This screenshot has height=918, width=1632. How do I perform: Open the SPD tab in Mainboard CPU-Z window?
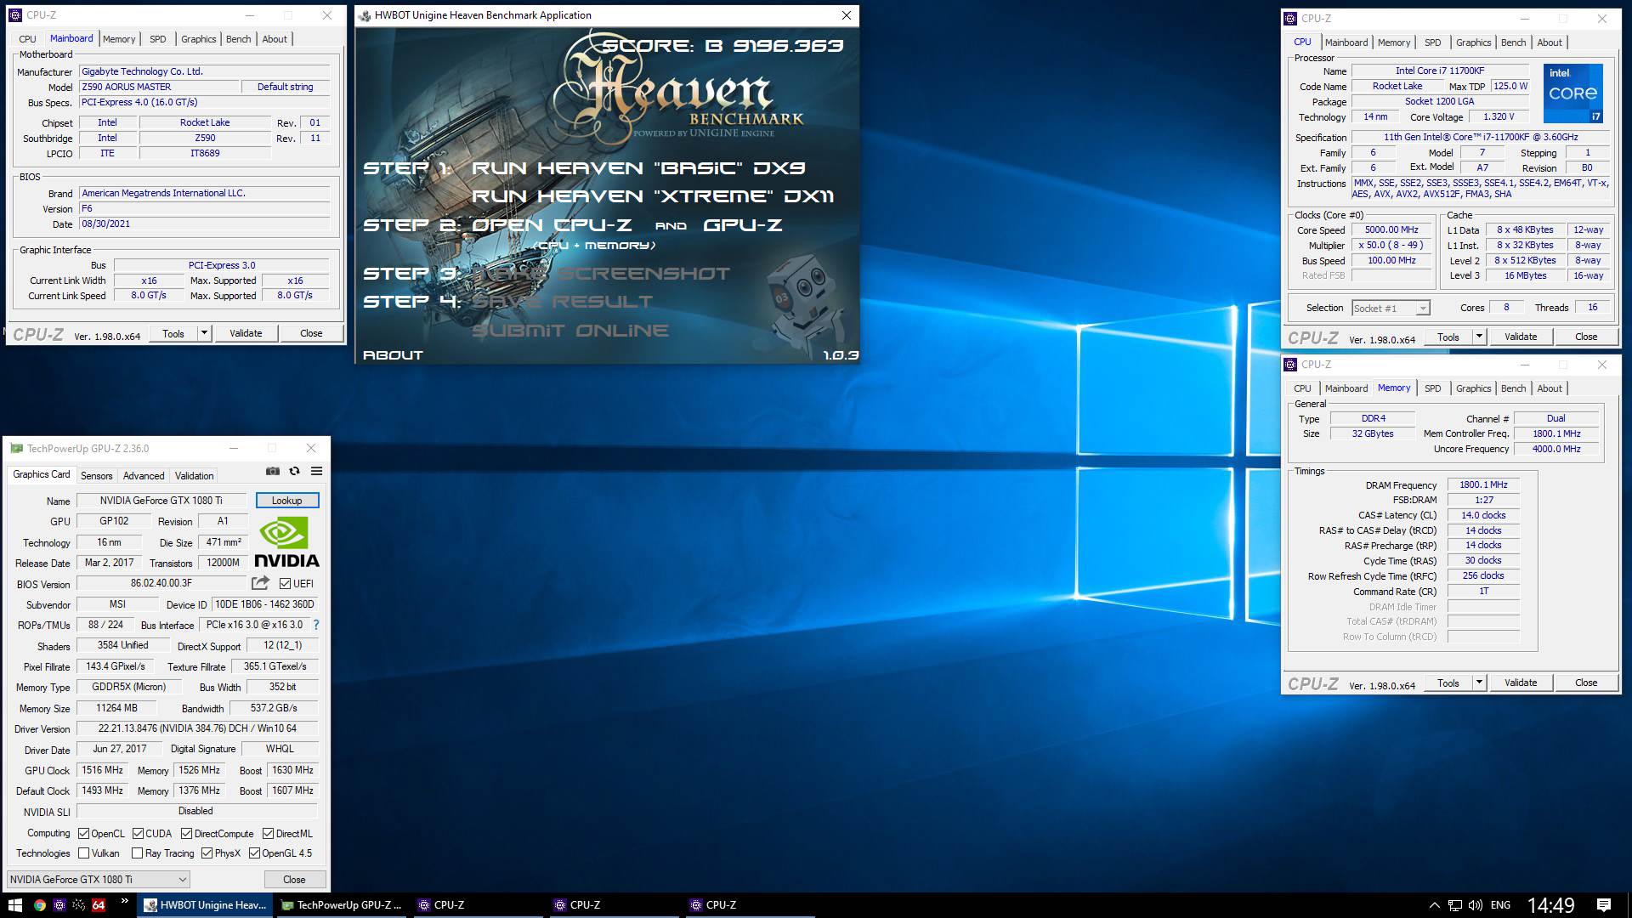(158, 39)
